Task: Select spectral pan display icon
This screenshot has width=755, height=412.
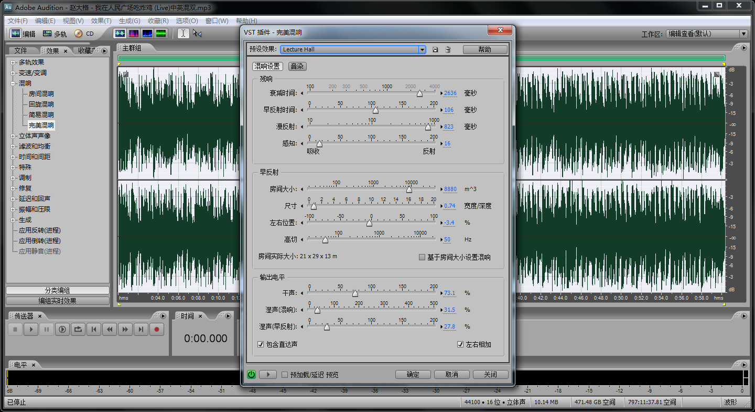Action: click(147, 33)
